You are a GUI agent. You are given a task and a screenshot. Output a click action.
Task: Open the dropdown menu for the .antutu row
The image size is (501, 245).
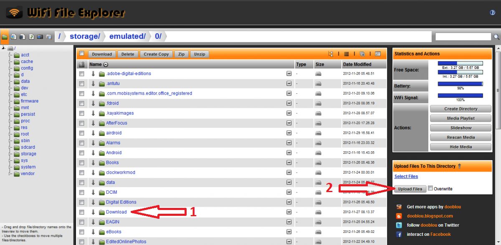[x=289, y=83]
